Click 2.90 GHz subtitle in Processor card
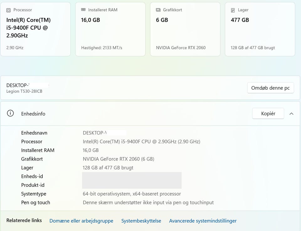The image size is (301, 231). pyautogui.click(x=15, y=48)
